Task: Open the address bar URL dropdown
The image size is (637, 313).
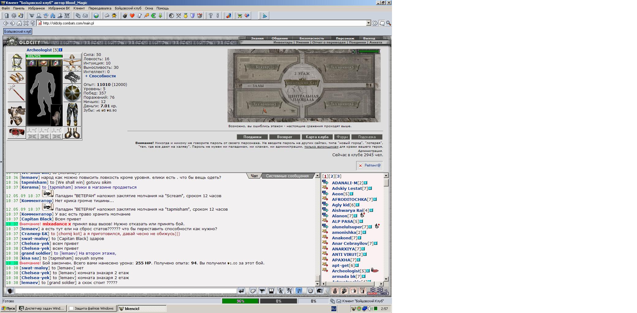Action: 368,23
